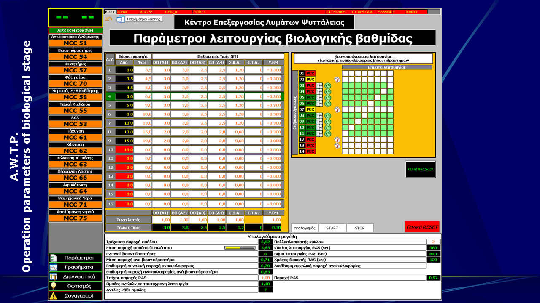
Task: Click the green recirculation icon for bioreactor 03
Action: (x=327, y=85)
